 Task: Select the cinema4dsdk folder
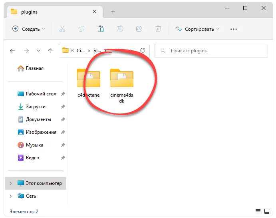click(x=122, y=86)
